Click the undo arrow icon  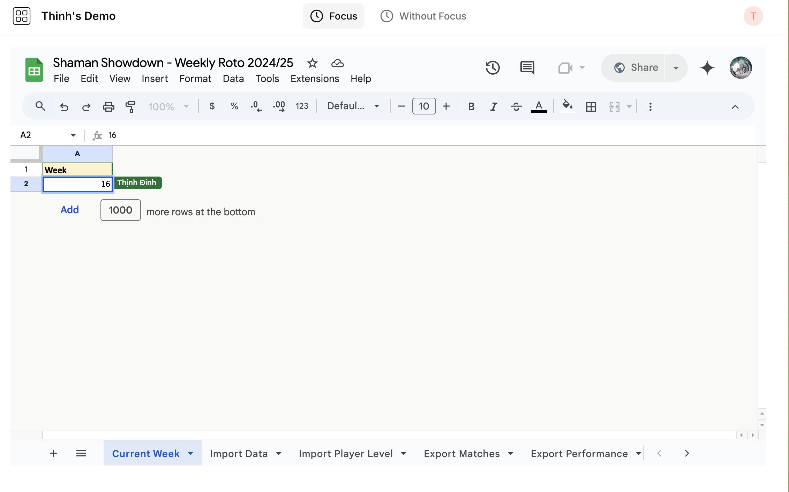64,106
